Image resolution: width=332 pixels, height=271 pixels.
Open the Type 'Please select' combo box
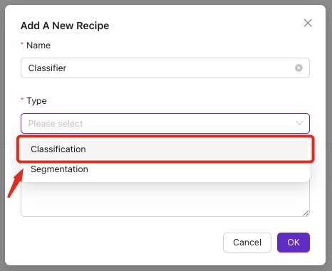point(165,123)
